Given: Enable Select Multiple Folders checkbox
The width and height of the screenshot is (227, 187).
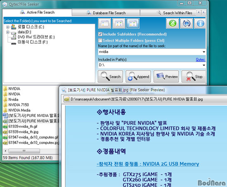Looking at the screenshot, I should coord(100,40).
